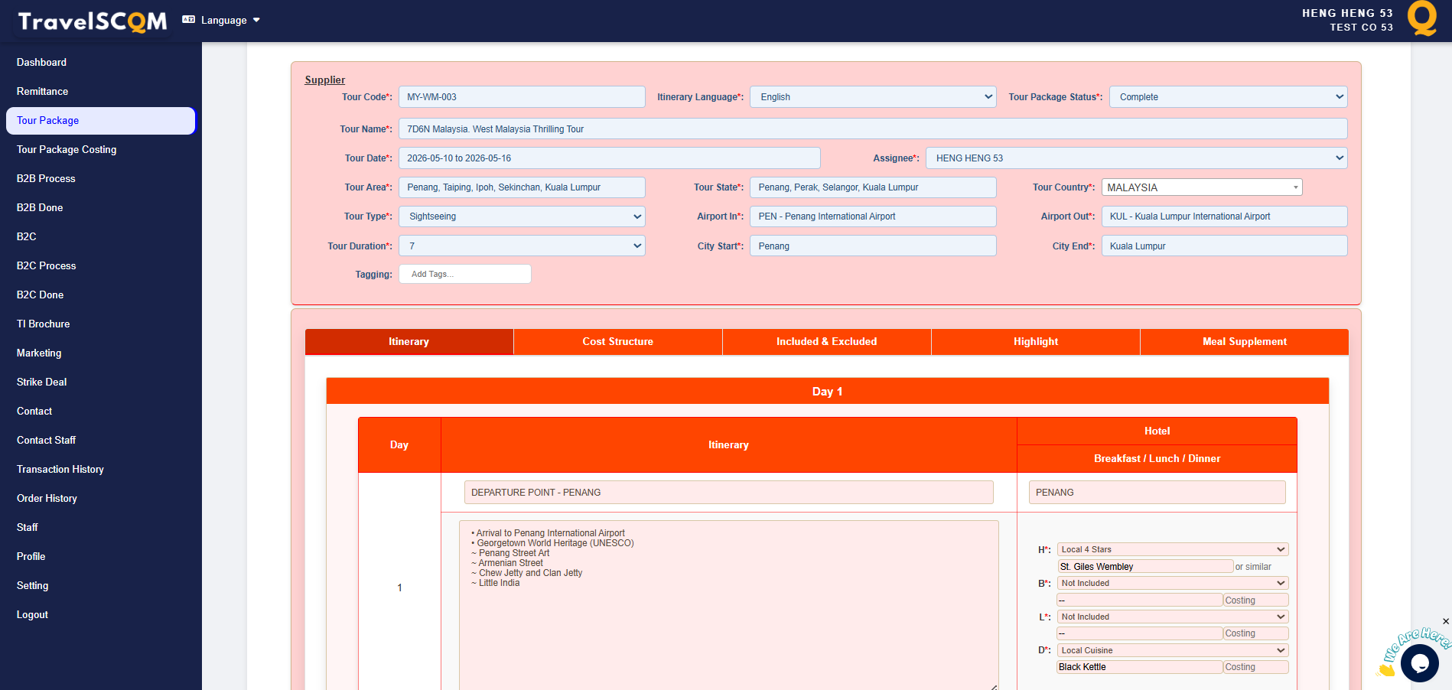Click the TravelSCQM logo
The height and width of the screenshot is (690, 1452).
pos(92,21)
